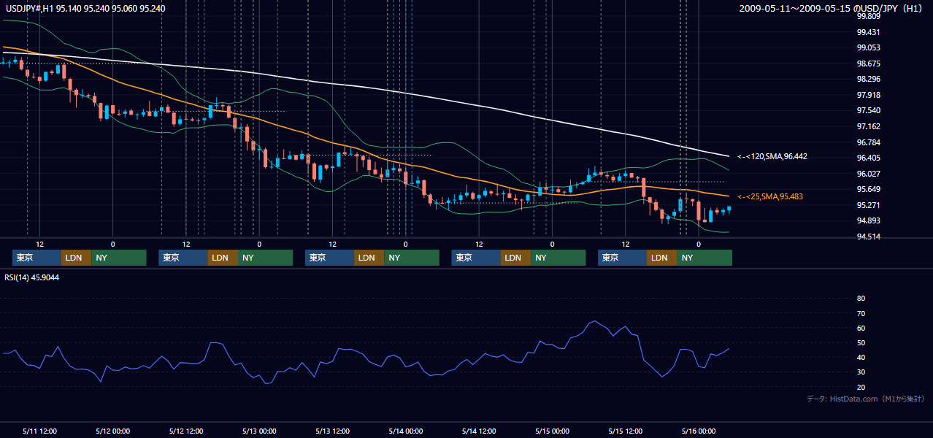This screenshot has height=438, width=933.
Task: Click price axis level 99.809
Action: (869, 16)
